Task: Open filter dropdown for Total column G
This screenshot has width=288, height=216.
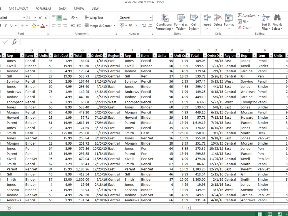Action: (88, 56)
